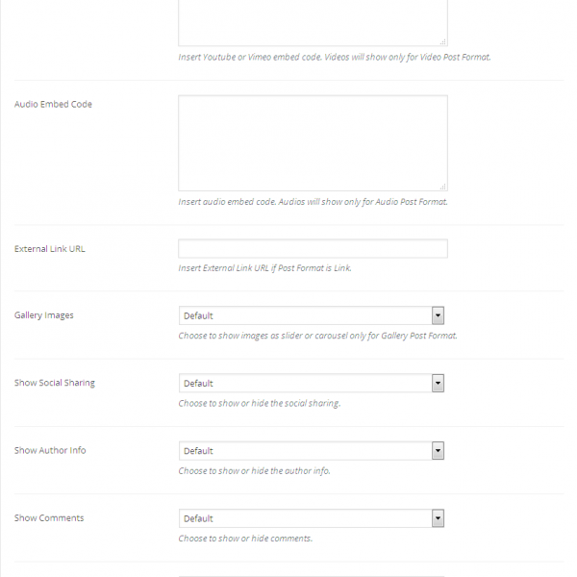
Task: Click the External Link URL help text
Action: (265, 268)
